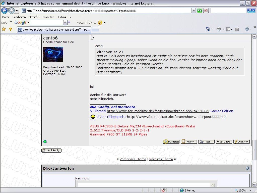This screenshot has width=257, height=193.
Task: Expand the Links toolbar chevron
Action: point(11,22)
